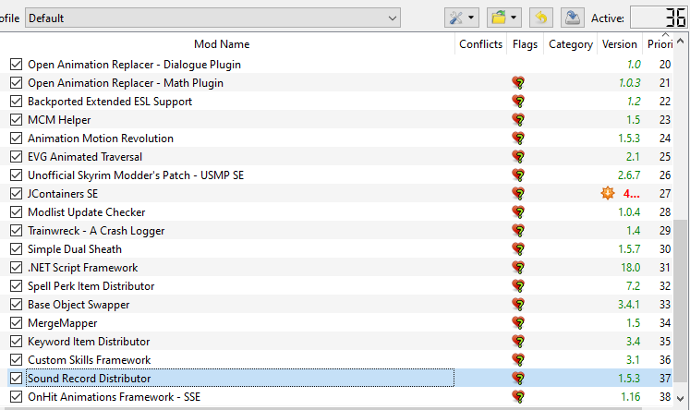Select .NET Script Framework mod name
690x410 pixels.
pyautogui.click(x=83, y=268)
